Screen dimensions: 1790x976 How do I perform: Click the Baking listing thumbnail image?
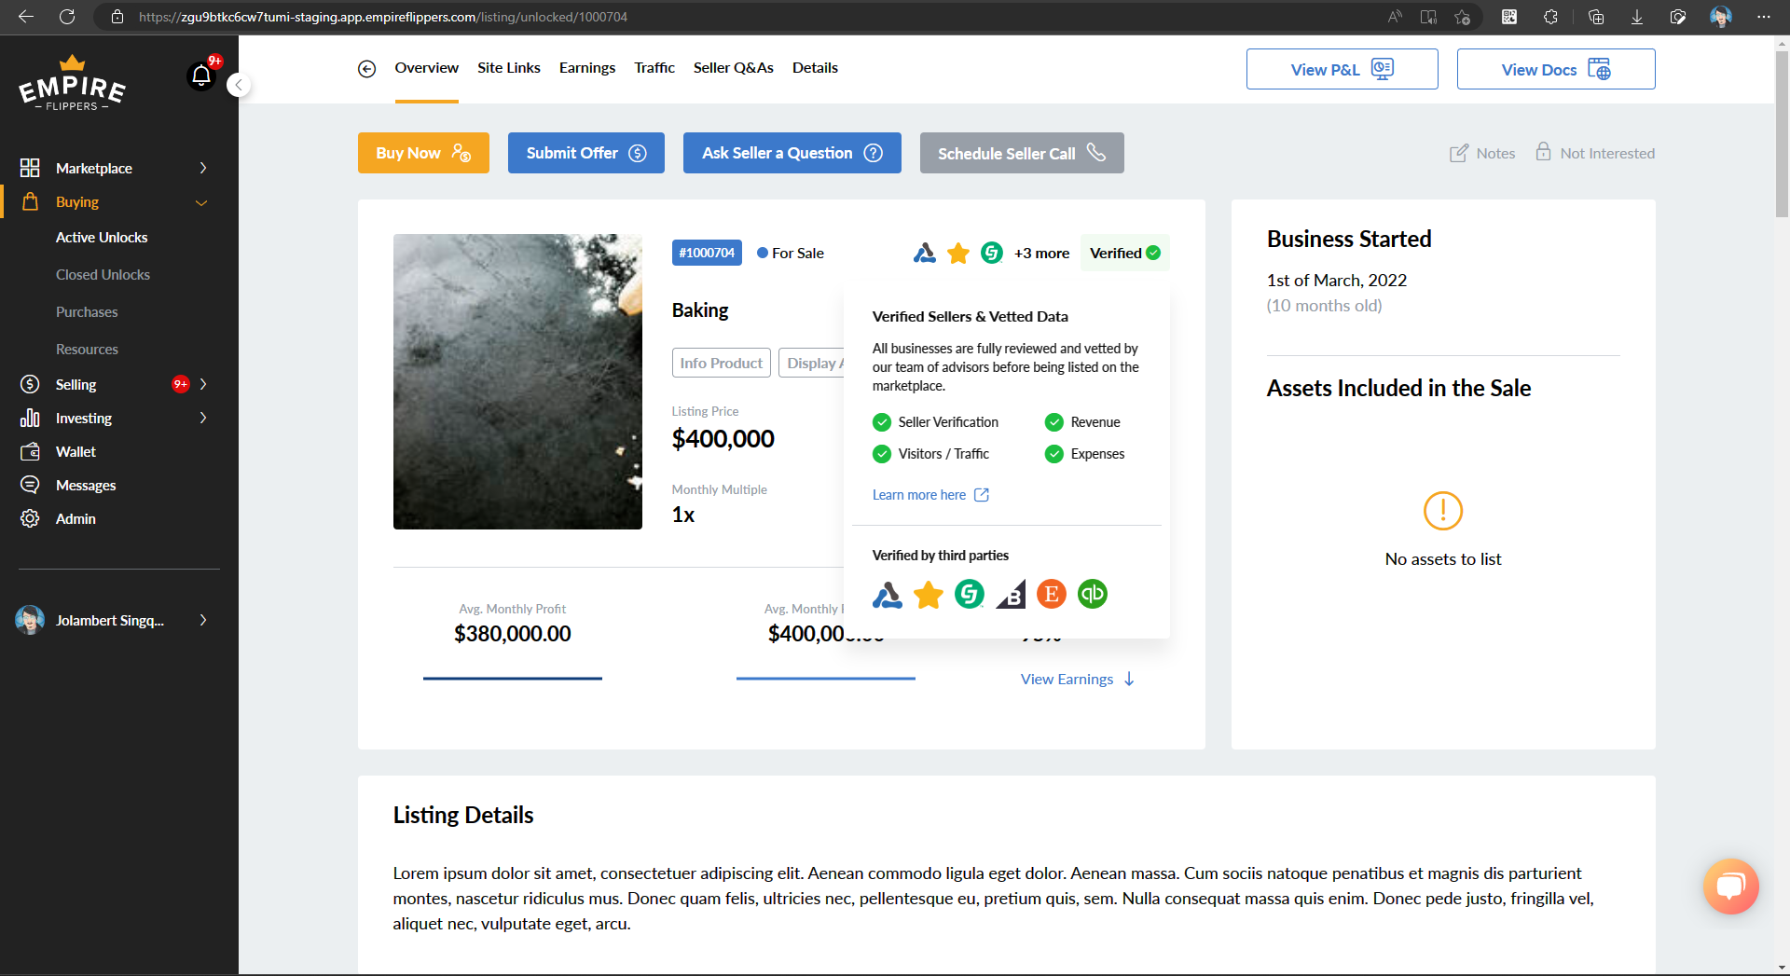coord(517,381)
